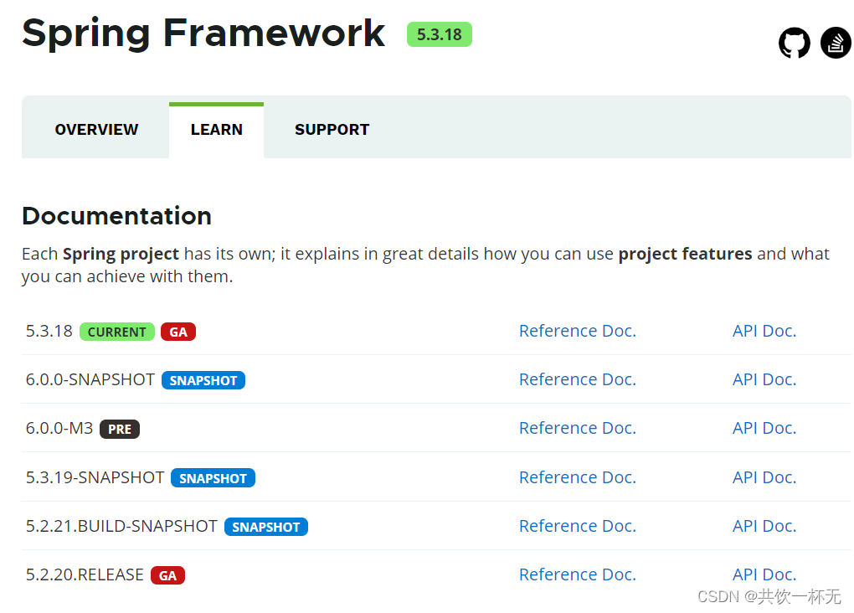854x613 pixels.
Task: Click the SNAPSHOT badge for 5.2.21.BUILD-SNAPSHOT
Action: point(265,527)
